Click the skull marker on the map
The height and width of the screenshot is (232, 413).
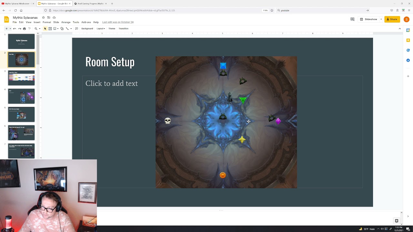point(167,121)
